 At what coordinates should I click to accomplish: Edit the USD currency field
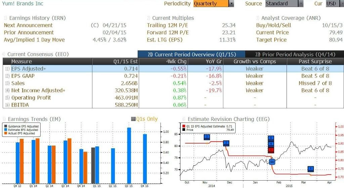333,3
